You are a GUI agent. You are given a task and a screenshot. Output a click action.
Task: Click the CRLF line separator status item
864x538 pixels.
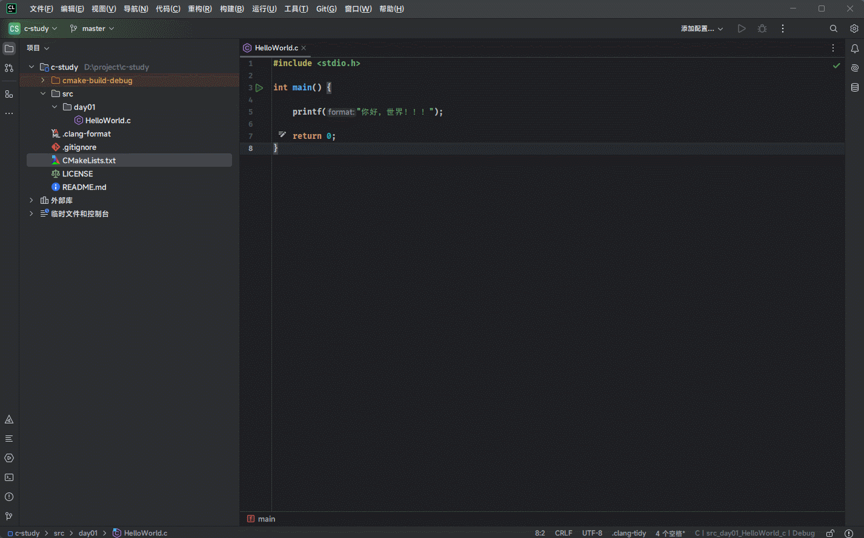(563, 533)
